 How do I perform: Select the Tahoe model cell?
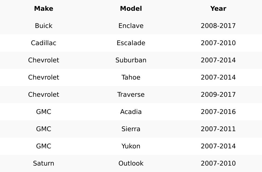(x=131, y=77)
